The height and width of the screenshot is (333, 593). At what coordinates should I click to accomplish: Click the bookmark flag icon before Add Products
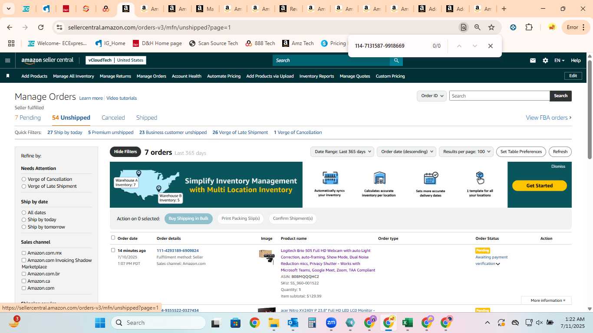8,76
